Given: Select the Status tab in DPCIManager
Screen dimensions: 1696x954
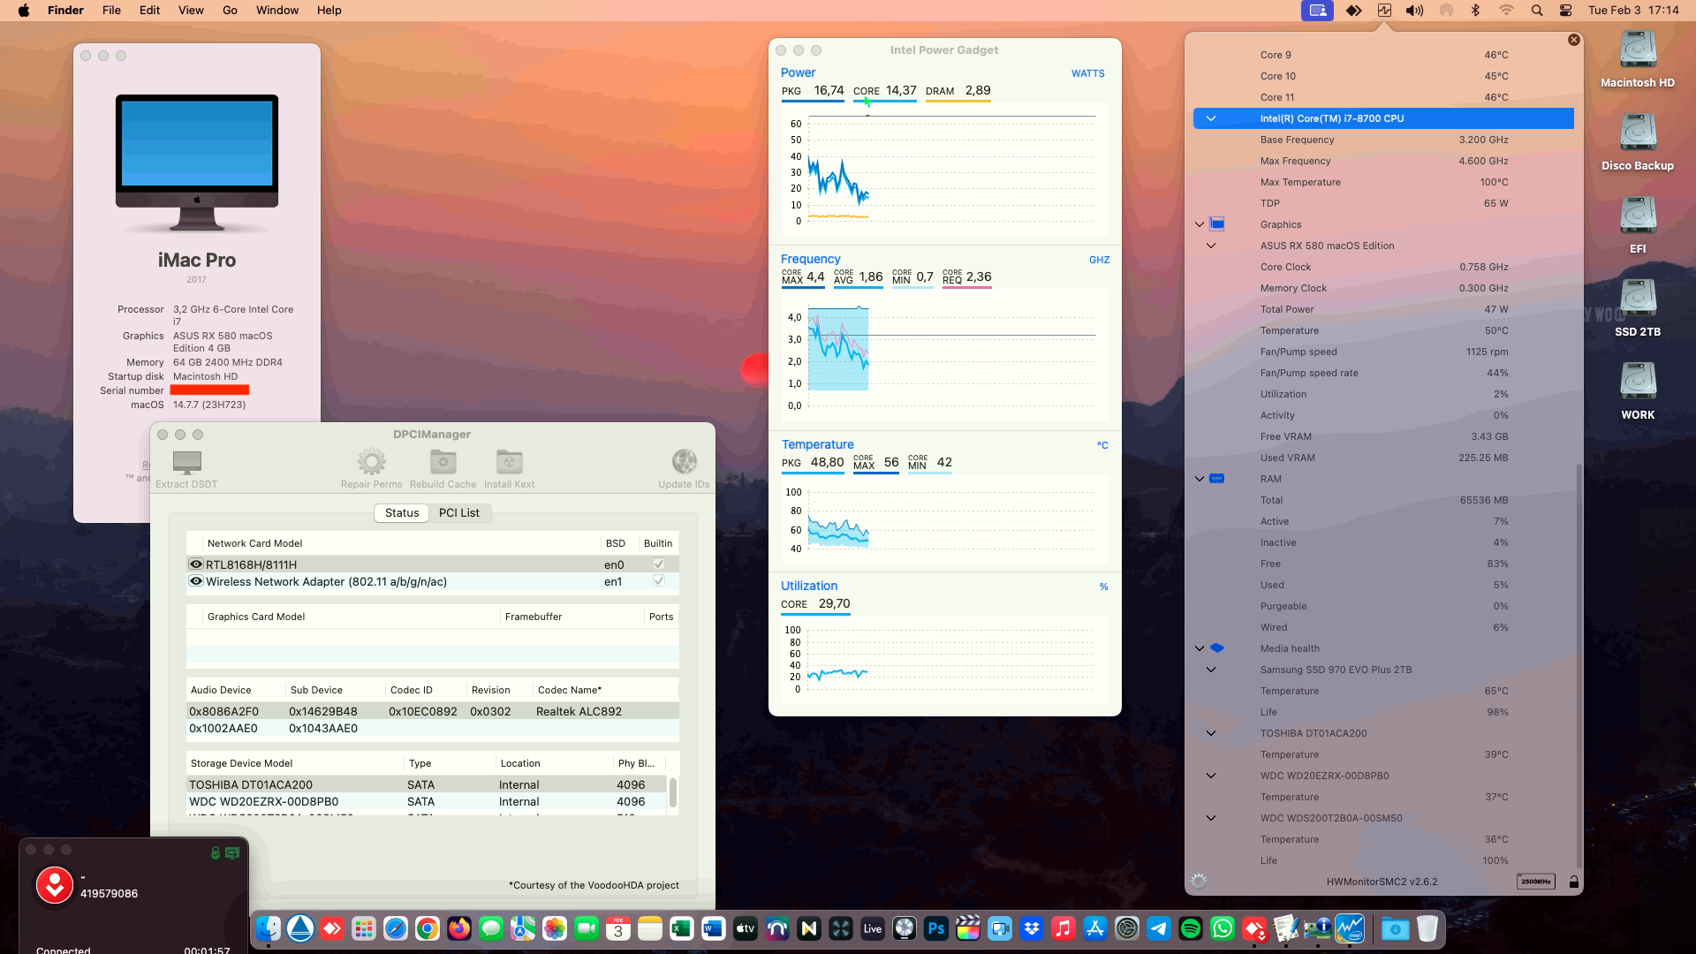Looking at the screenshot, I should (402, 512).
